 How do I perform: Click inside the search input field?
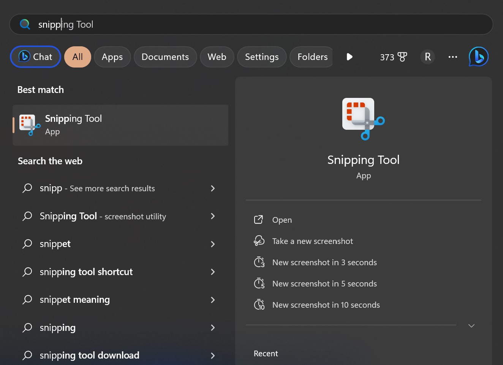[x=152, y=24]
